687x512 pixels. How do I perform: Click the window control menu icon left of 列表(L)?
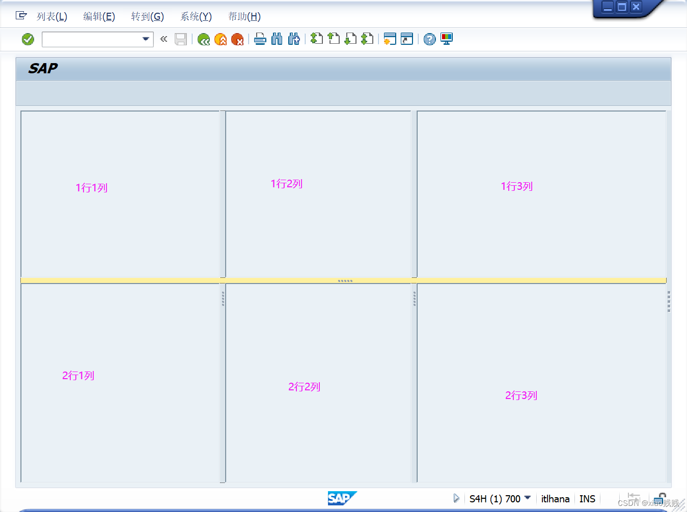21,16
